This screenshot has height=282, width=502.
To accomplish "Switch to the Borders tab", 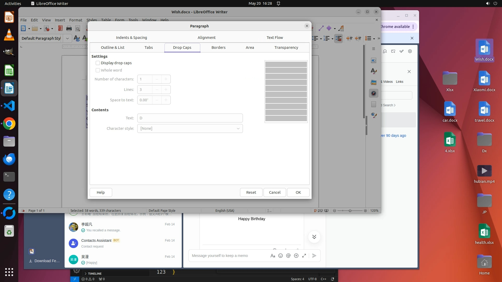I will pos(218,48).
